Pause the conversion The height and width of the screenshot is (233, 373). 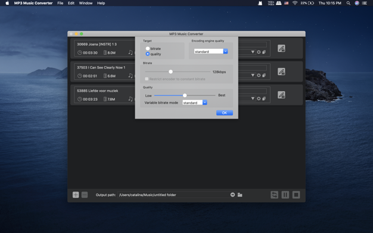(x=285, y=195)
